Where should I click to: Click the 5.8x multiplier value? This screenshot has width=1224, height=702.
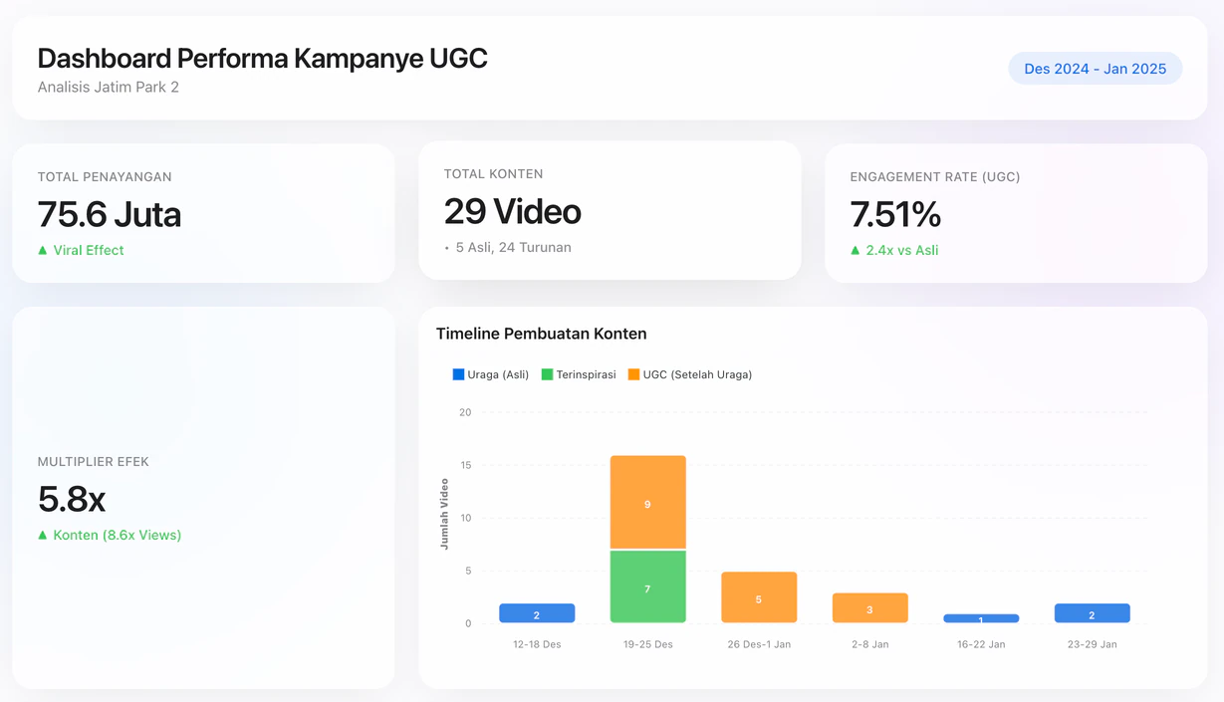(x=72, y=499)
